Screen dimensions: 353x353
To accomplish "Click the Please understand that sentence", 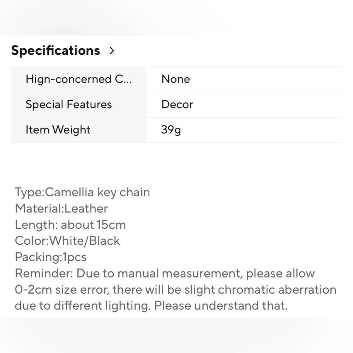I will [221, 306].
